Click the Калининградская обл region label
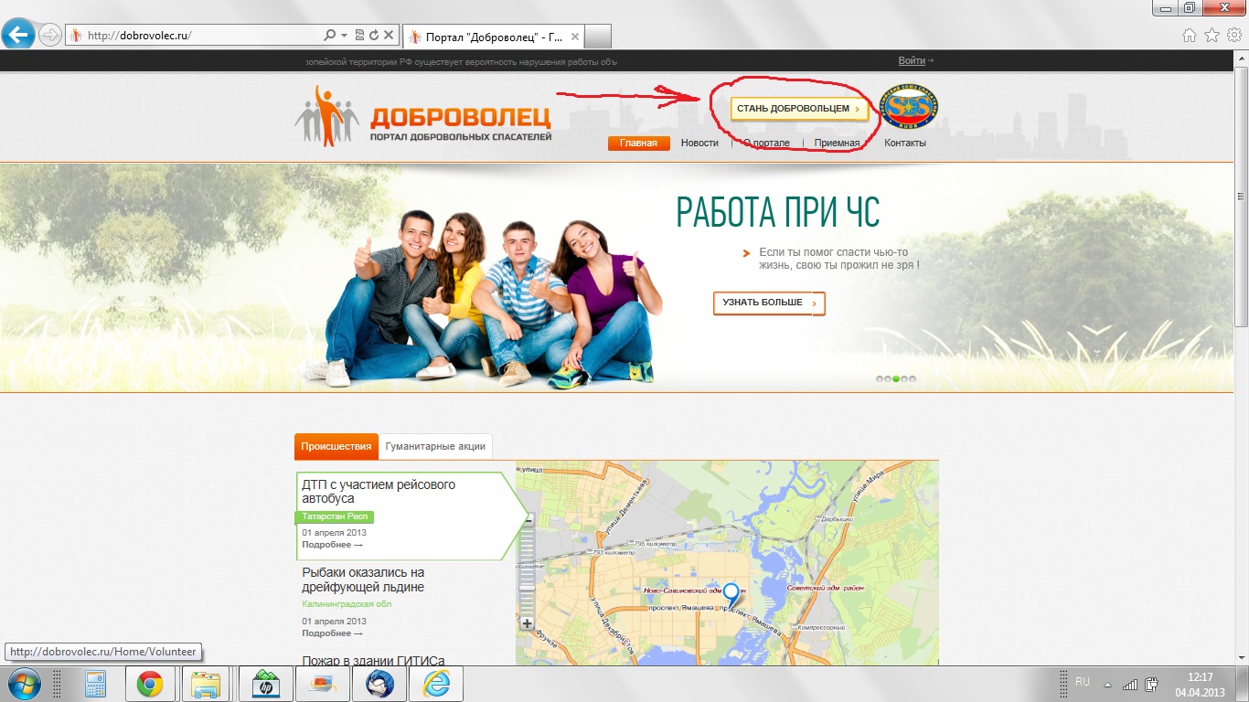The width and height of the screenshot is (1249, 702). 347,604
